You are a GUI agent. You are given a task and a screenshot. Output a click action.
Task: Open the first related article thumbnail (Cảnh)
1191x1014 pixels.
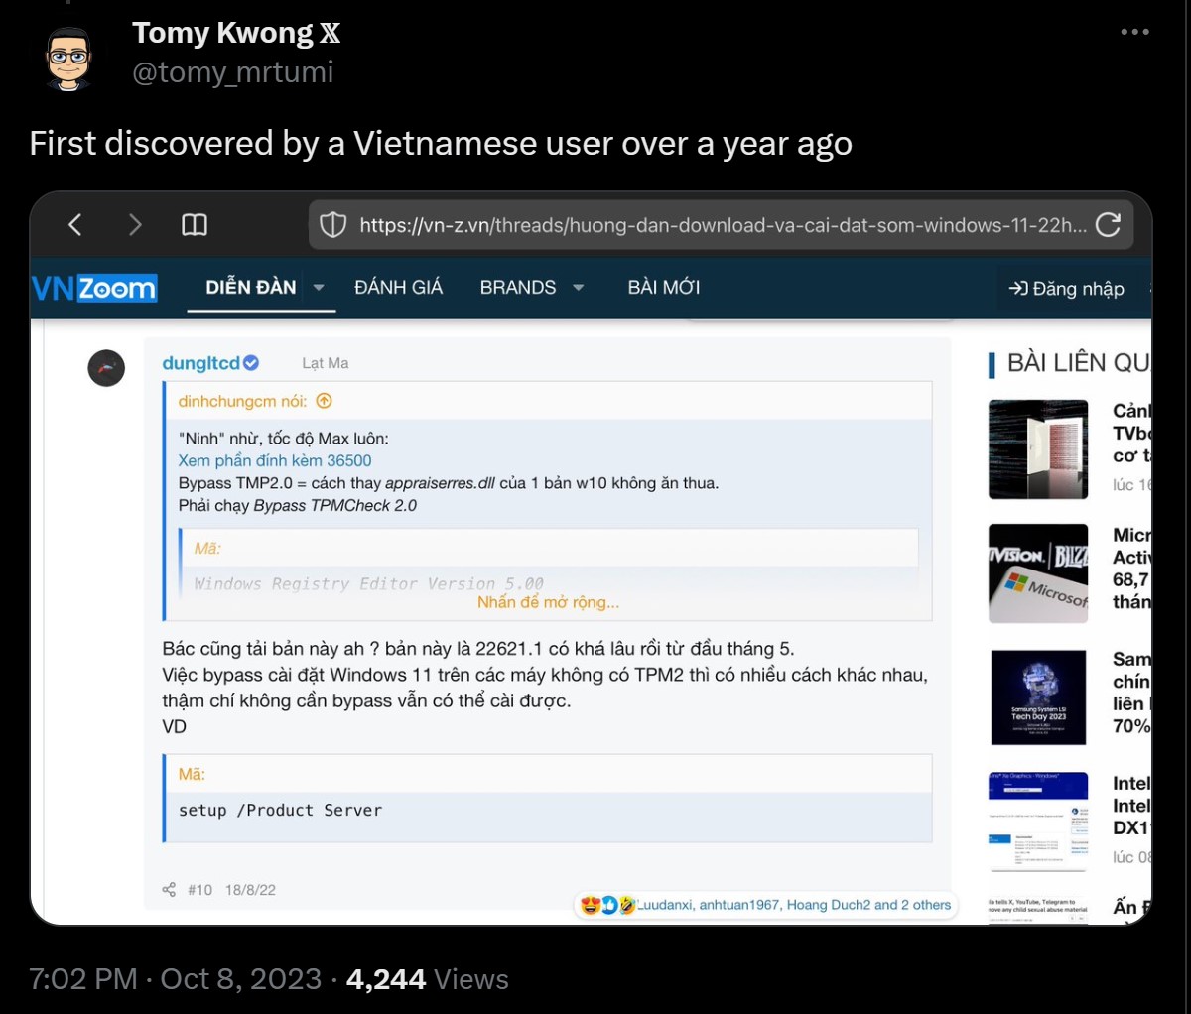pyautogui.click(x=1038, y=449)
